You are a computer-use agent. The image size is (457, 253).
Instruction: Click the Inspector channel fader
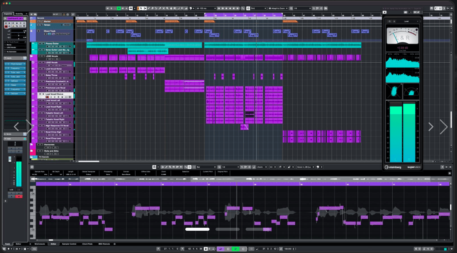pyautogui.click(x=10, y=159)
